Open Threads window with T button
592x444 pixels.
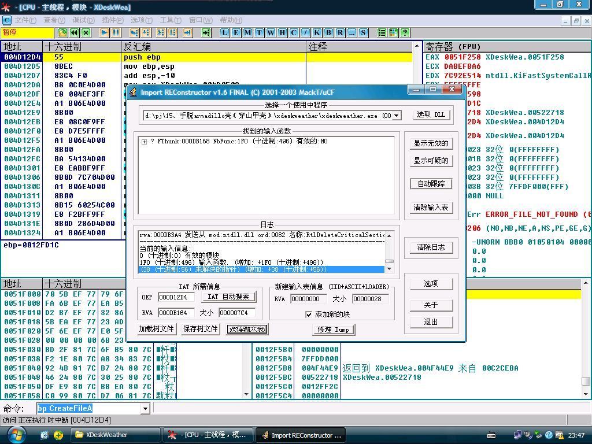click(x=259, y=32)
